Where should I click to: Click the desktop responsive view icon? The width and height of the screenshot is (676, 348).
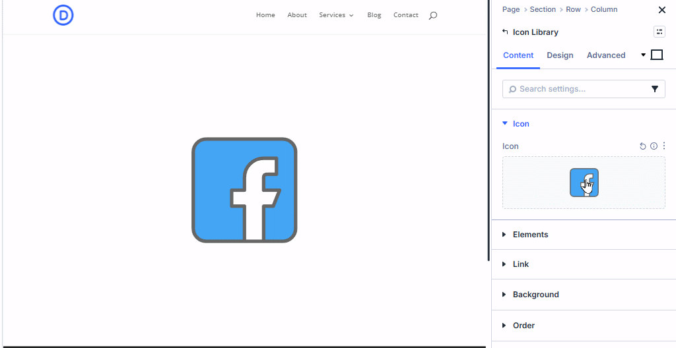click(x=657, y=55)
